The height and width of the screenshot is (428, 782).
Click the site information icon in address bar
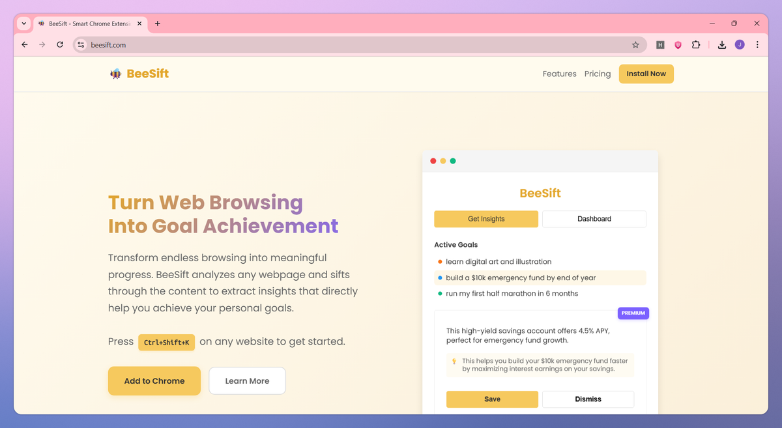[81, 45]
